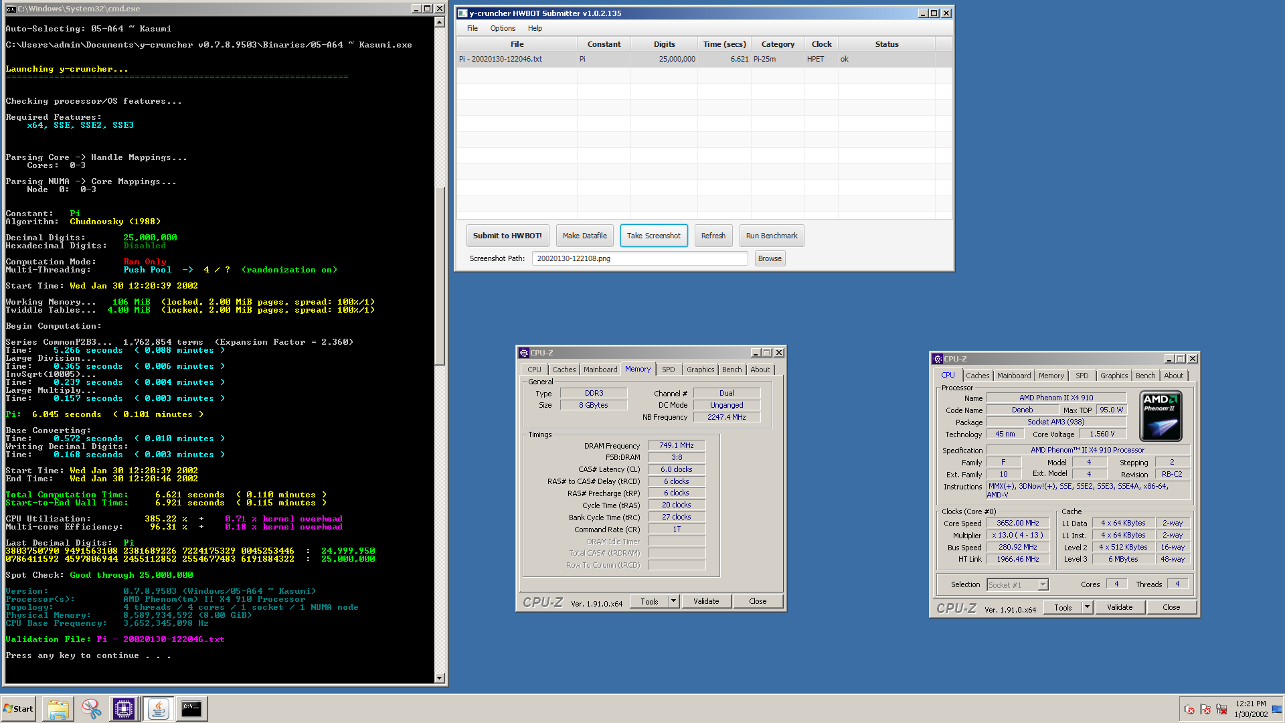Click Tools button in Memory CPU-Z window

click(x=649, y=602)
